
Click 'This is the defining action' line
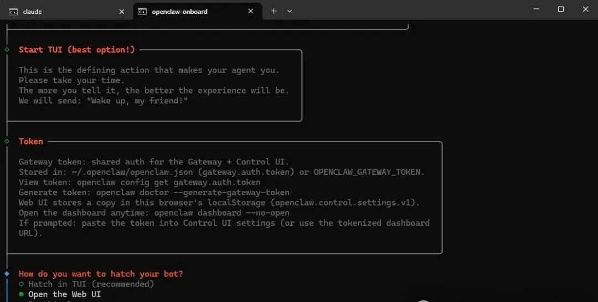[x=149, y=70]
